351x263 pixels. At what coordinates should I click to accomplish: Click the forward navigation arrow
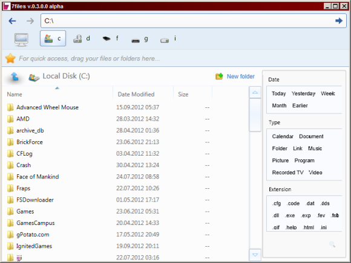[x=30, y=21]
